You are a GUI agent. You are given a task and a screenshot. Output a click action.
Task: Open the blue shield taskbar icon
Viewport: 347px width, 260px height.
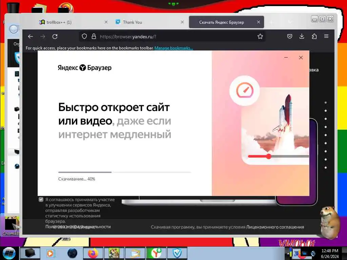click(x=177, y=253)
